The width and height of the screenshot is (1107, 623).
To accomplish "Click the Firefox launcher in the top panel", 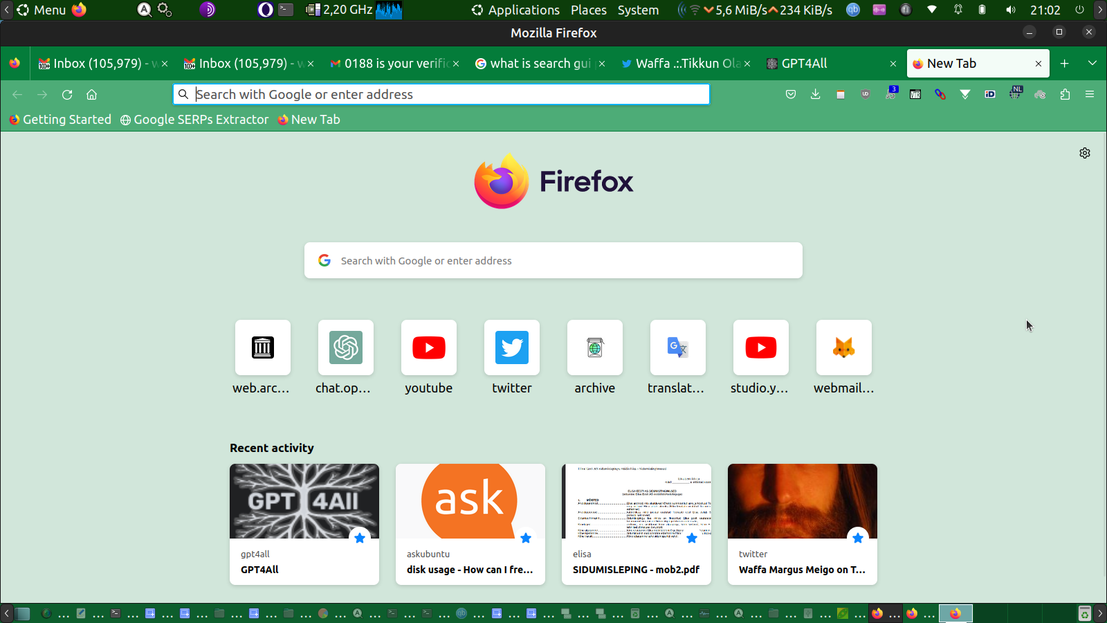I will point(80,10).
